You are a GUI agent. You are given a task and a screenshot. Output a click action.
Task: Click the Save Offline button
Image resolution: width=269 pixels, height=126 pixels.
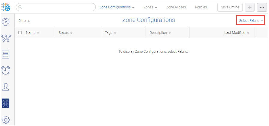pyautogui.click(x=230, y=7)
